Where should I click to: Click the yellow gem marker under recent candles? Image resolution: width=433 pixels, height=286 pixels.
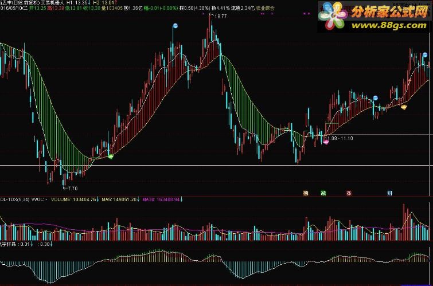[x=404, y=107]
